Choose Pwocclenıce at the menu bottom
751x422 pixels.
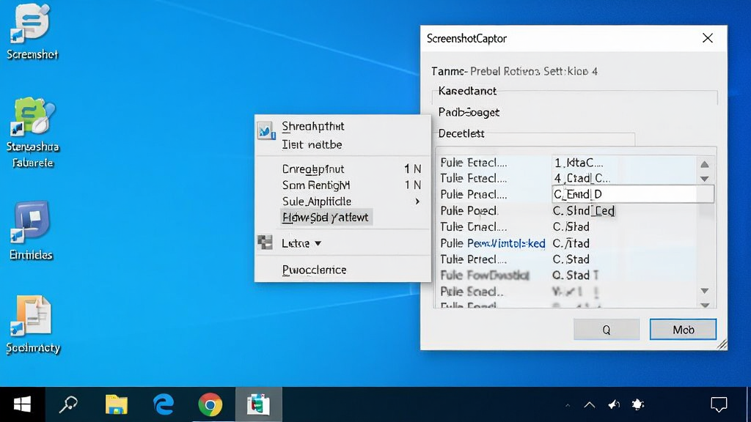314,270
